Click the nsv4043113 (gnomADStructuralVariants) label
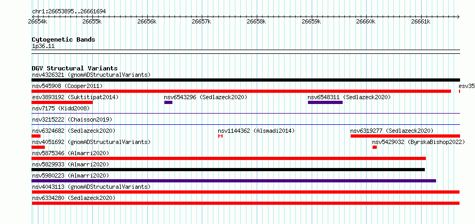This screenshot has height=224, width=475. point(91,187)
